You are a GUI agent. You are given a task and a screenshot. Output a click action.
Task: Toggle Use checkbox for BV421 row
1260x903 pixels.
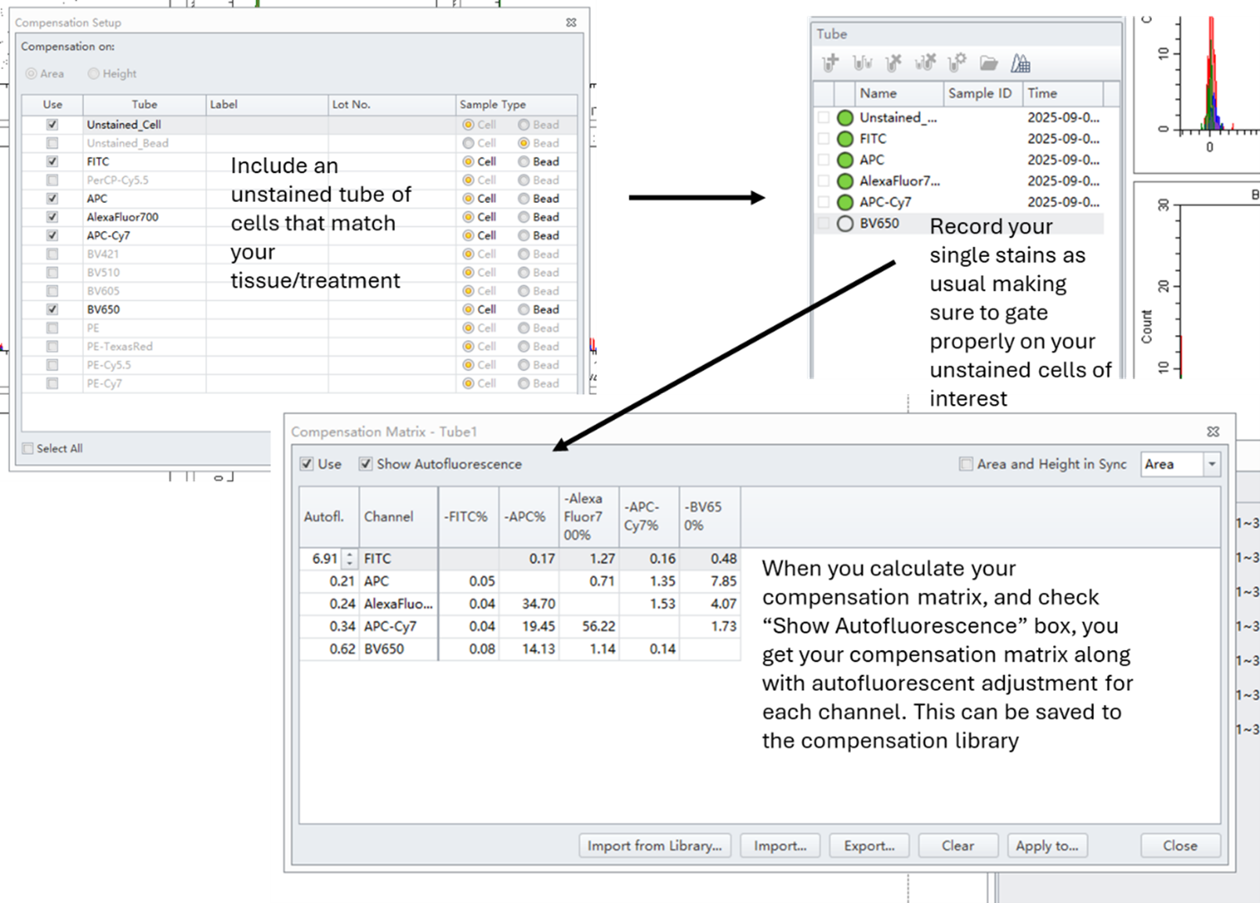click(52, 254)
